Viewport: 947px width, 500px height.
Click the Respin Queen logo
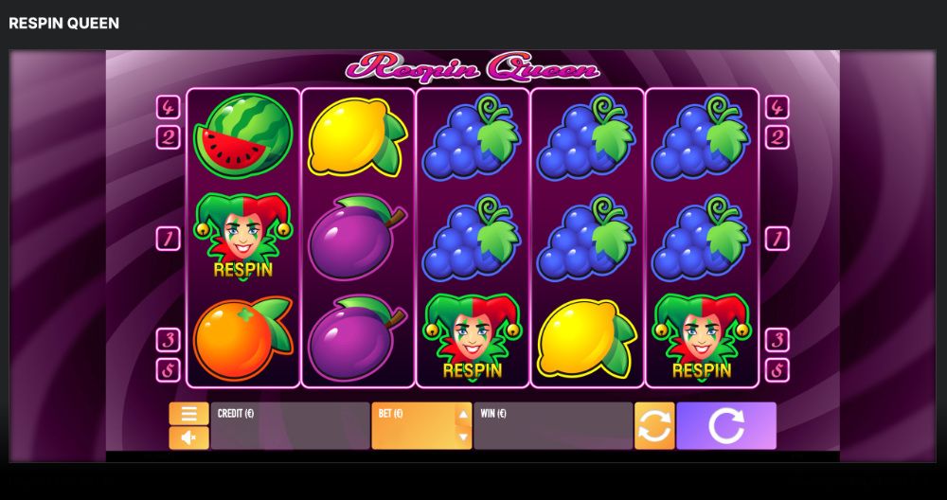click(473, 67)
